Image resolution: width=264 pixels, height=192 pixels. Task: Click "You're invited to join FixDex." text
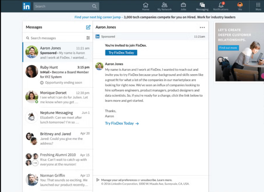(126, 45)
